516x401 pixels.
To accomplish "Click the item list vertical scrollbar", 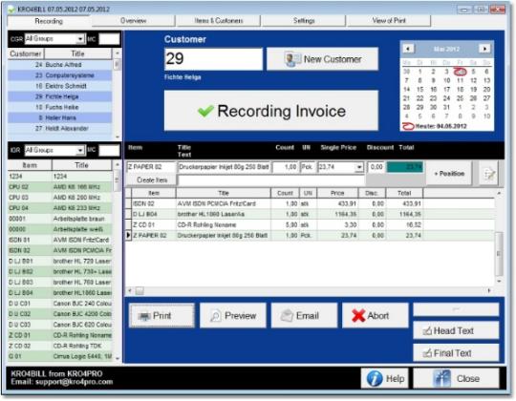I will coord(118,261).
